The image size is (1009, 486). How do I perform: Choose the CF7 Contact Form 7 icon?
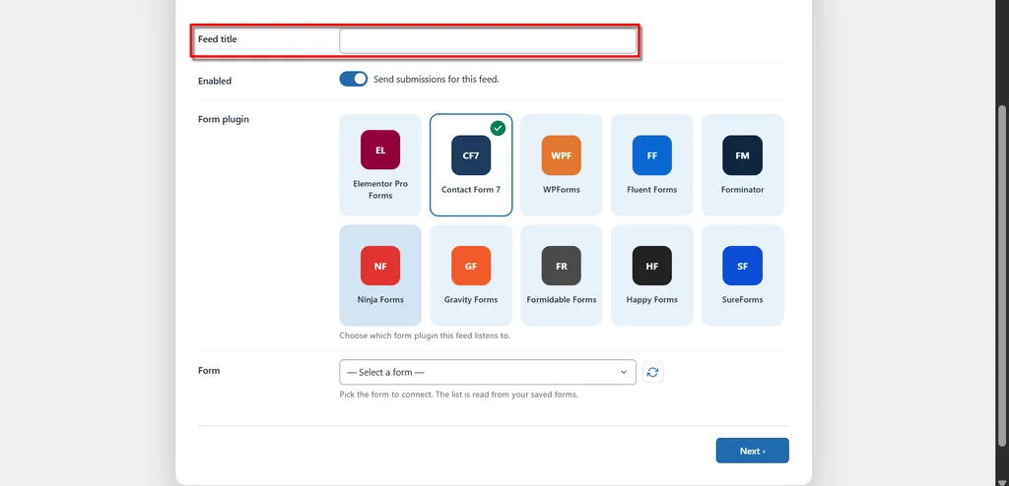pyautogui.click(x=471, y=154)
